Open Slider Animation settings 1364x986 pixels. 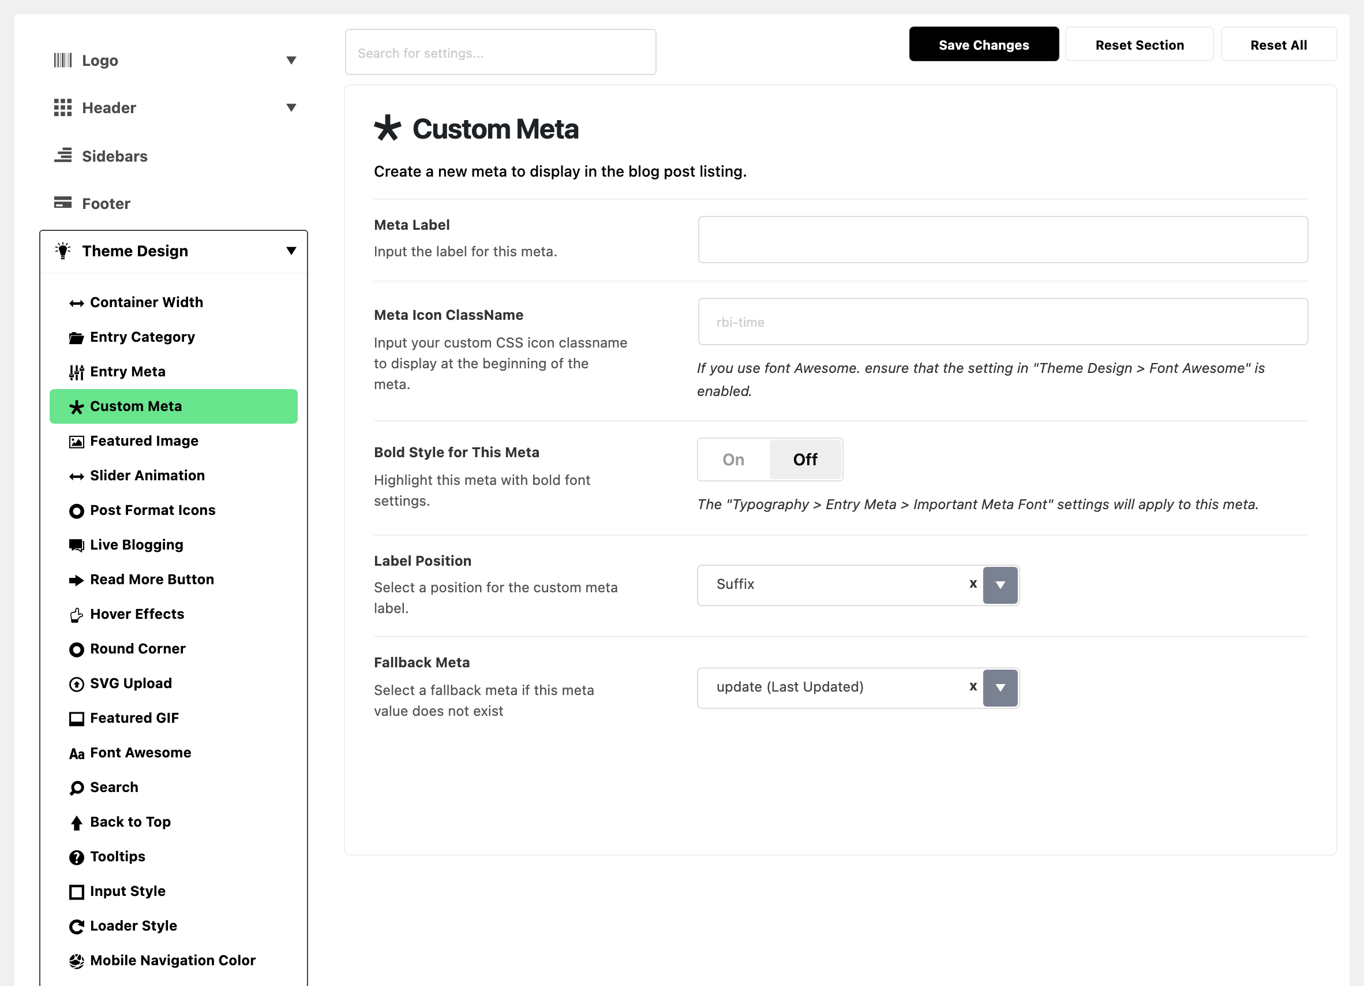tap(173, 475)
